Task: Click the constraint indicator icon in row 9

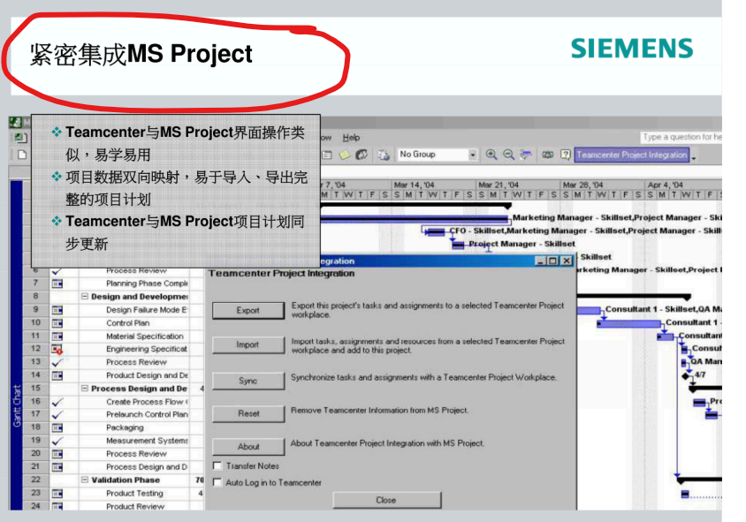Action: (57, 310)
